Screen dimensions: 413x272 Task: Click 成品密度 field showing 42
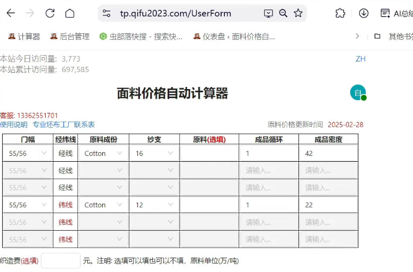[x=328, y=153]
